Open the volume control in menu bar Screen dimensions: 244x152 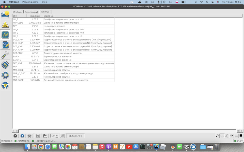[x=147, y=2]
